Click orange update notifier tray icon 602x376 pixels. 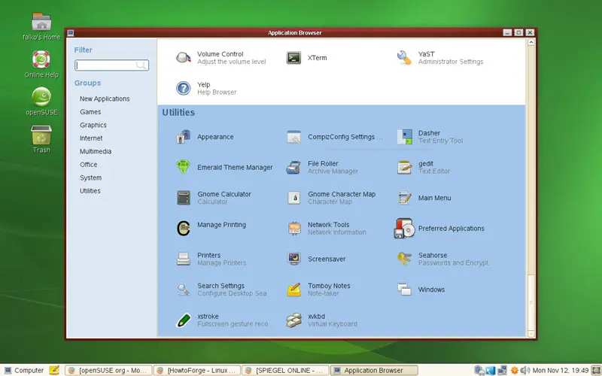pos(514,370)
